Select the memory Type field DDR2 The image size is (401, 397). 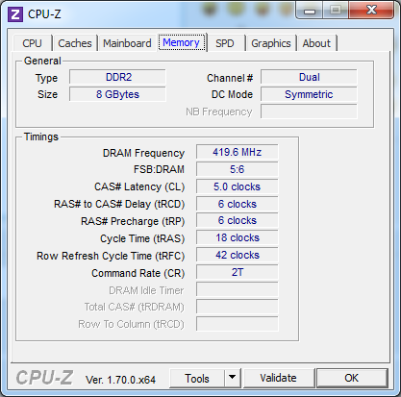tap(117, 77)
